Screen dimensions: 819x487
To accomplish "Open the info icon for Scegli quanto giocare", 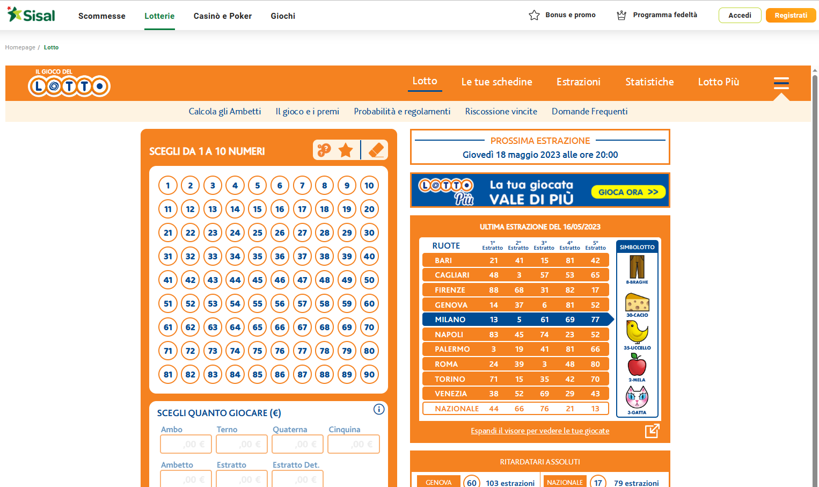I will pyautogui.click(x=379, y=409).
